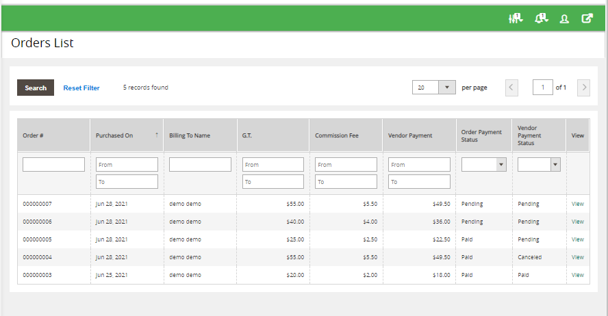
Task: Open the bell notifications menu
Action: 541,18
